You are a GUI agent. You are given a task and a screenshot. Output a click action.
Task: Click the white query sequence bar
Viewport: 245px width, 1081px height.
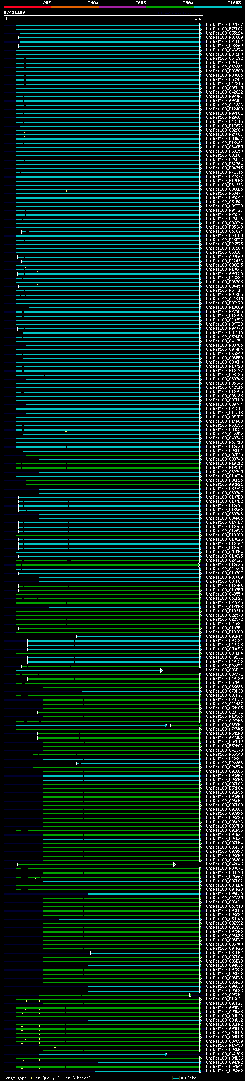[x=103, y=15]
